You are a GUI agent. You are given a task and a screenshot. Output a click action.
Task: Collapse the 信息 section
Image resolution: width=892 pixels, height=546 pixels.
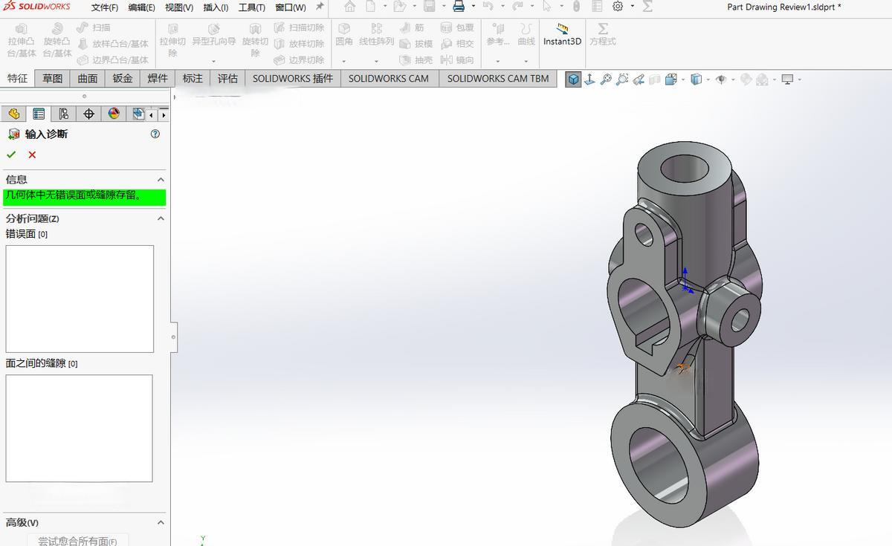(x=161, y=180)
